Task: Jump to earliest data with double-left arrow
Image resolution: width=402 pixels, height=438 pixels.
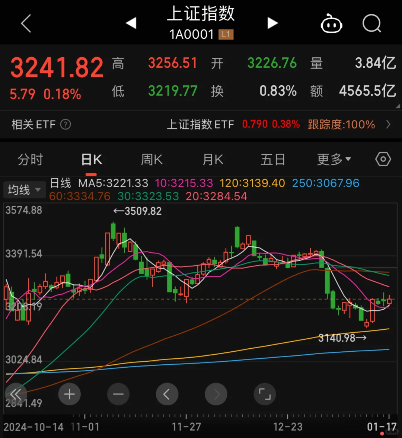Action: (x=16, y=394)
